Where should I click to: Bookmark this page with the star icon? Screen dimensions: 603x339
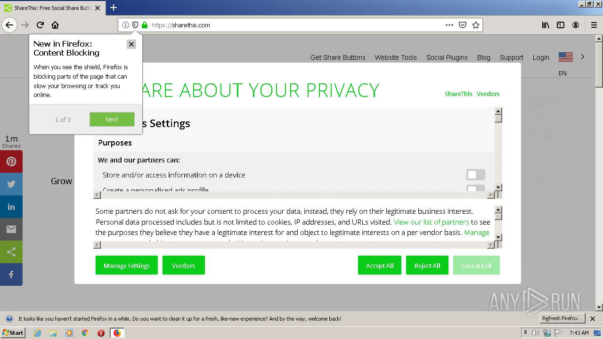pos(476,25)
